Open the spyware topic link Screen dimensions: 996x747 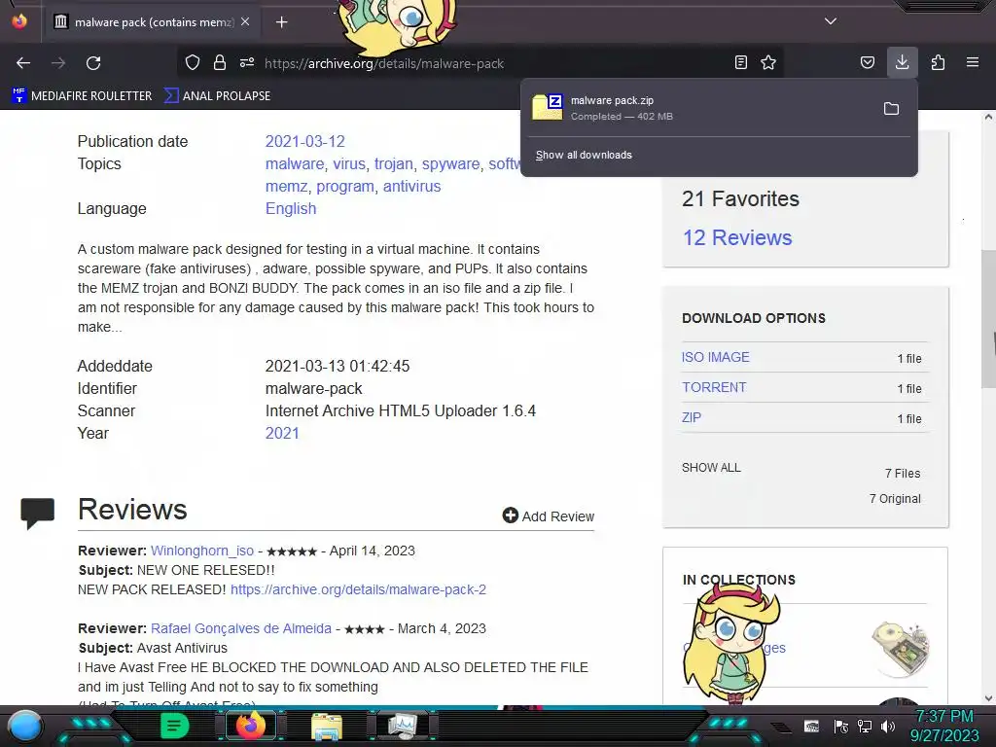451,163
